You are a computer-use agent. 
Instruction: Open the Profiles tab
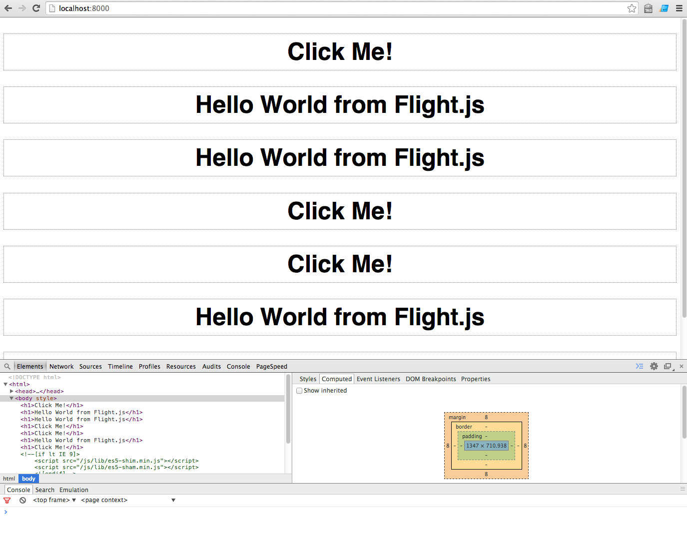149,366
